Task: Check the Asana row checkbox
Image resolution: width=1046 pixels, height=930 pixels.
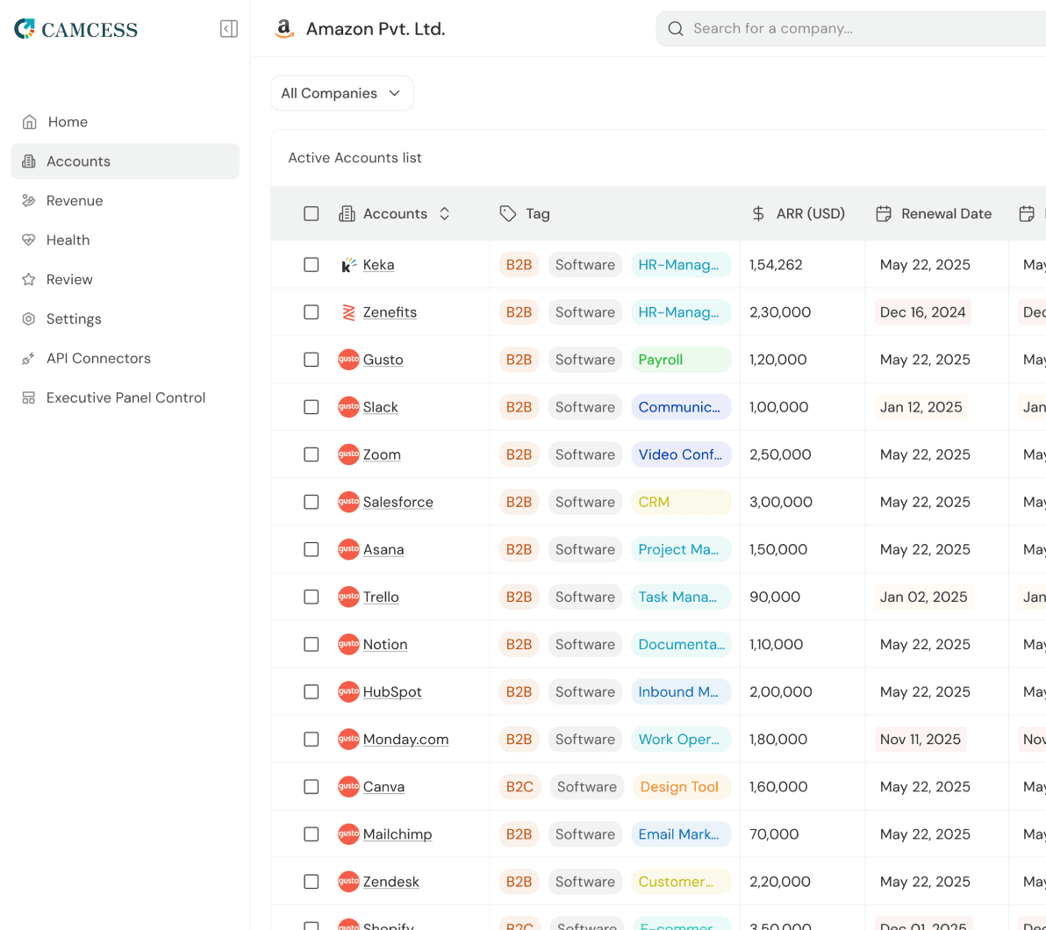Action: tap(311, 549)
